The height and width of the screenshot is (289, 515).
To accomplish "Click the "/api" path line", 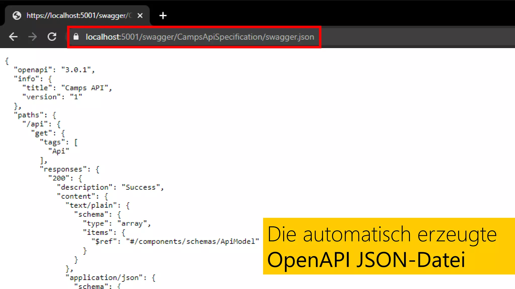I will click(x=41, y=124).
